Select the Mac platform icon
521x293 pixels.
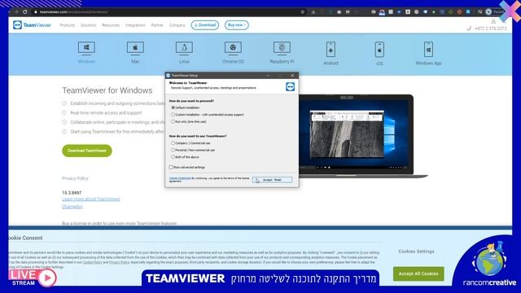(135, 48)
